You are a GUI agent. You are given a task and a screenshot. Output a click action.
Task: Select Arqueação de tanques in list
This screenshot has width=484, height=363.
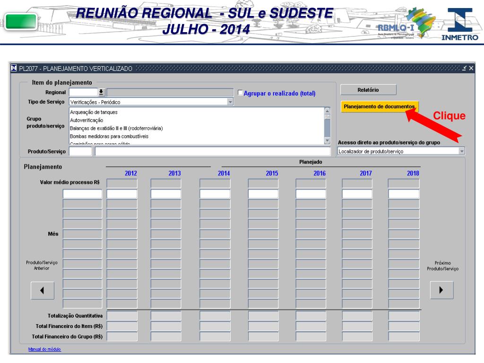tap(94, 112)
